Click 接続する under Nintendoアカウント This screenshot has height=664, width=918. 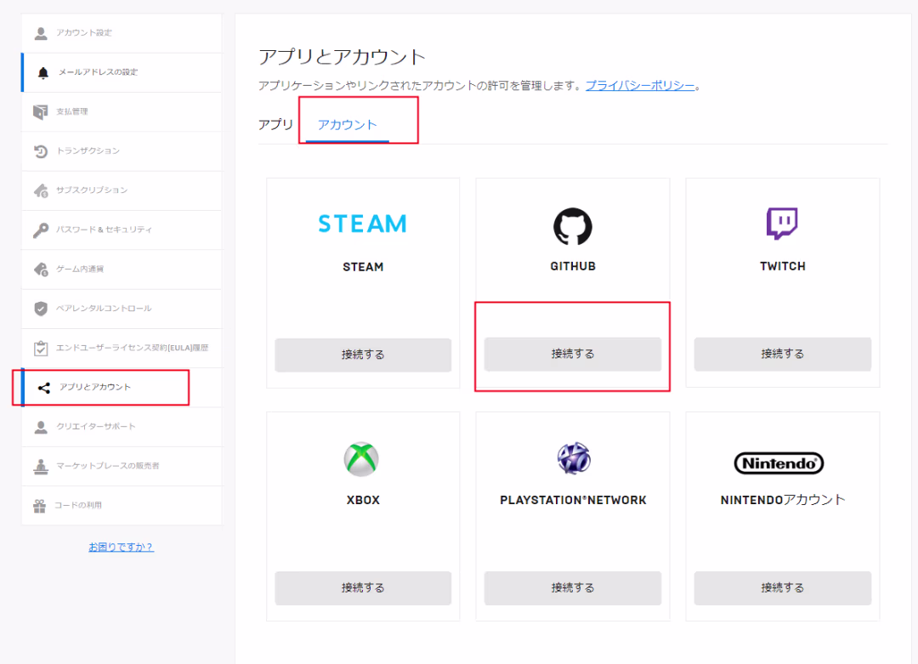[782, 587]
